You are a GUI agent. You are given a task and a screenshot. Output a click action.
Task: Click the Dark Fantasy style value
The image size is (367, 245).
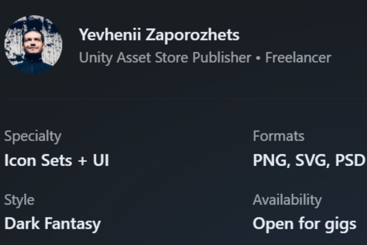(52, 224)
